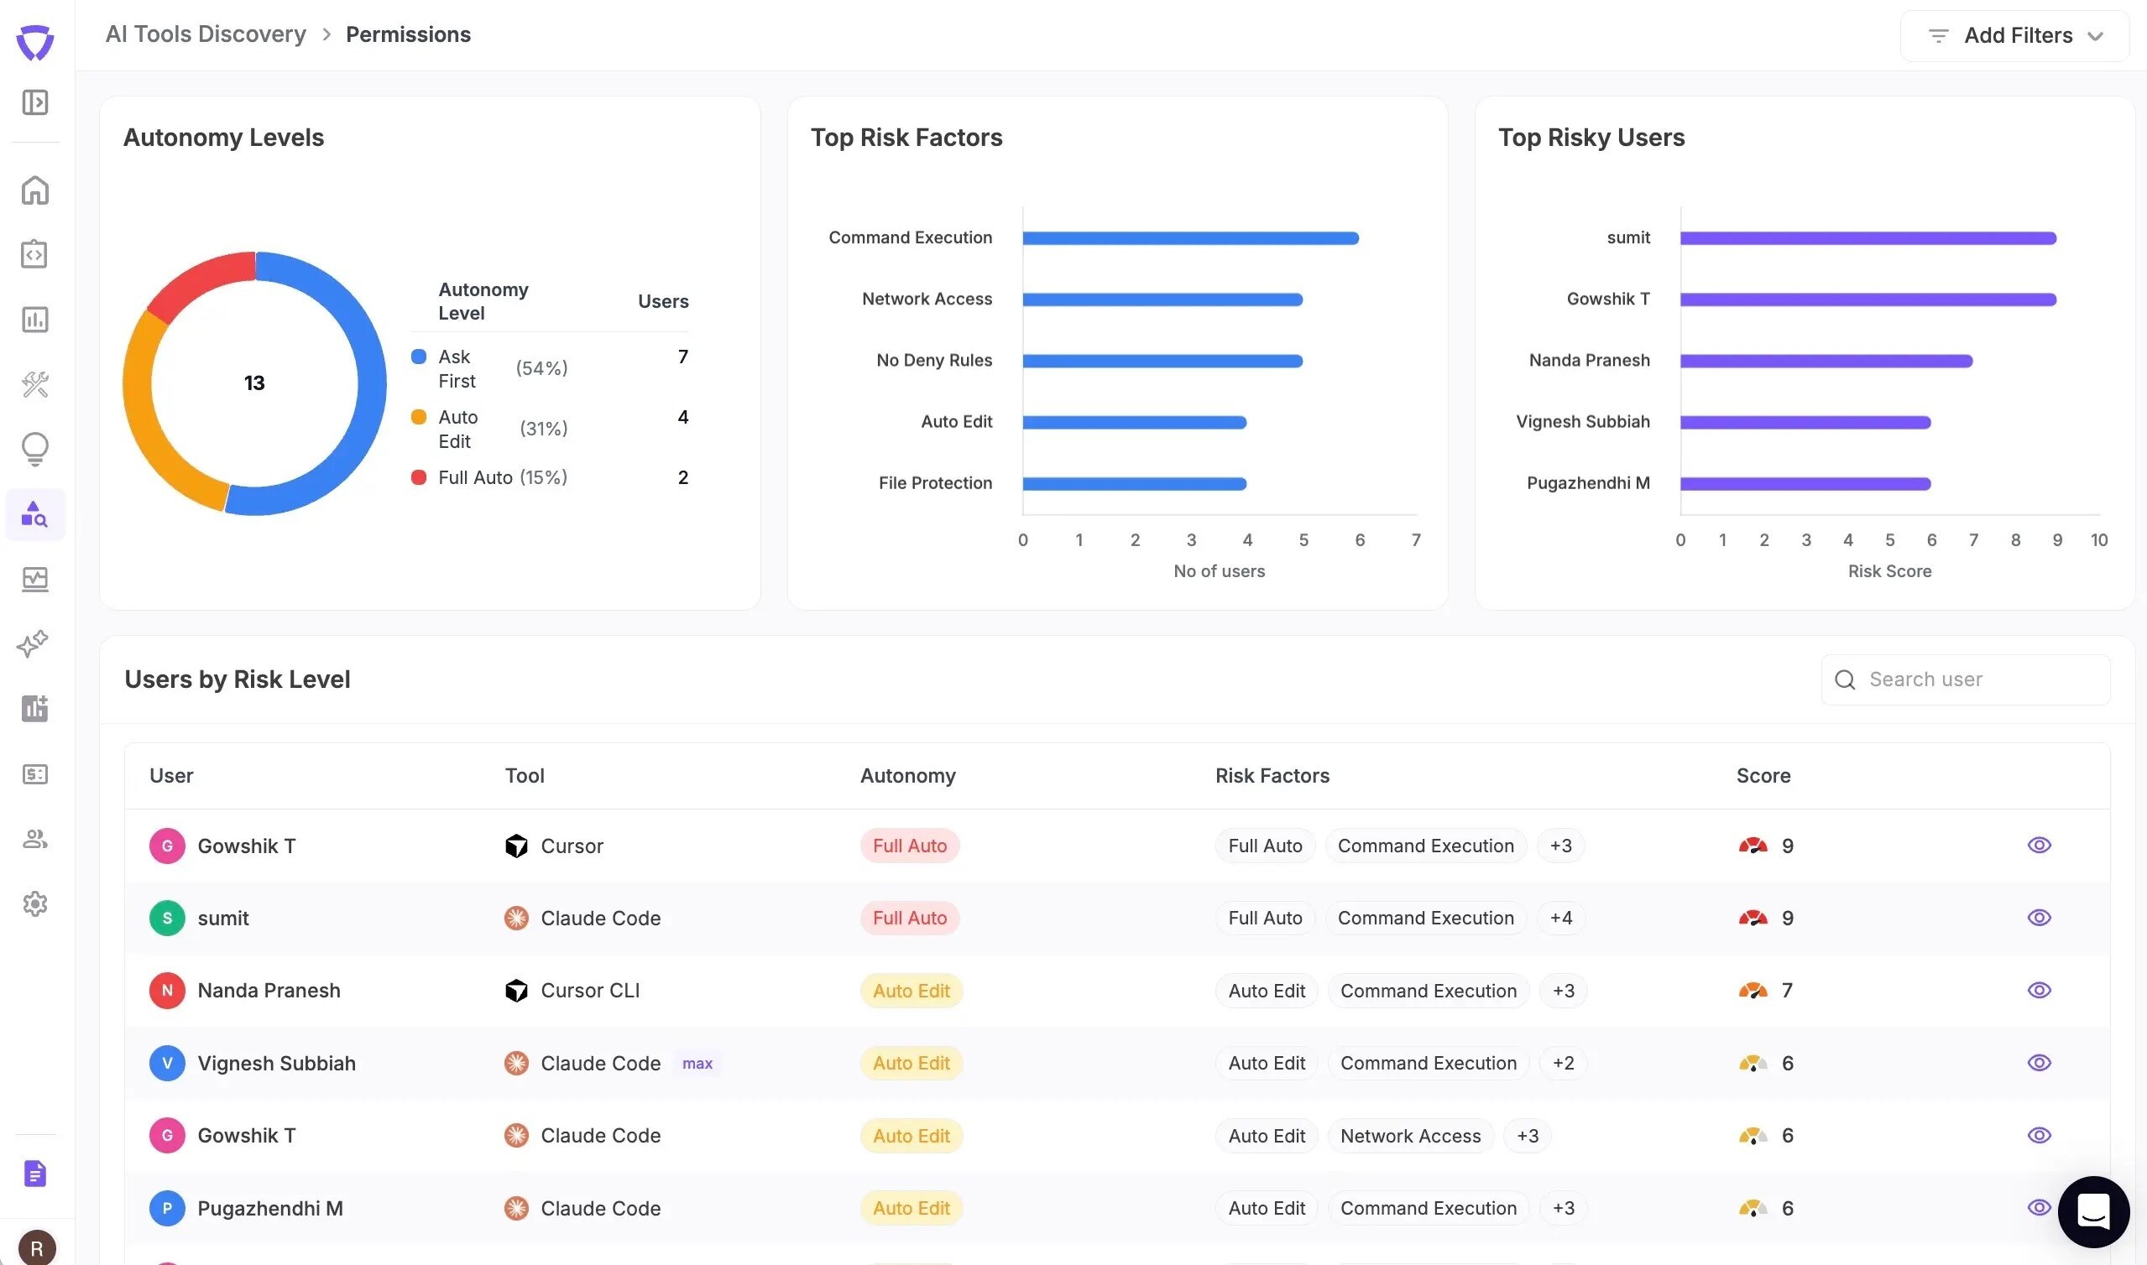This screenshot has width=2147, height=1265.
Task: Click the bar chart report sidebar icon
Action: click(x=35, y=320)
